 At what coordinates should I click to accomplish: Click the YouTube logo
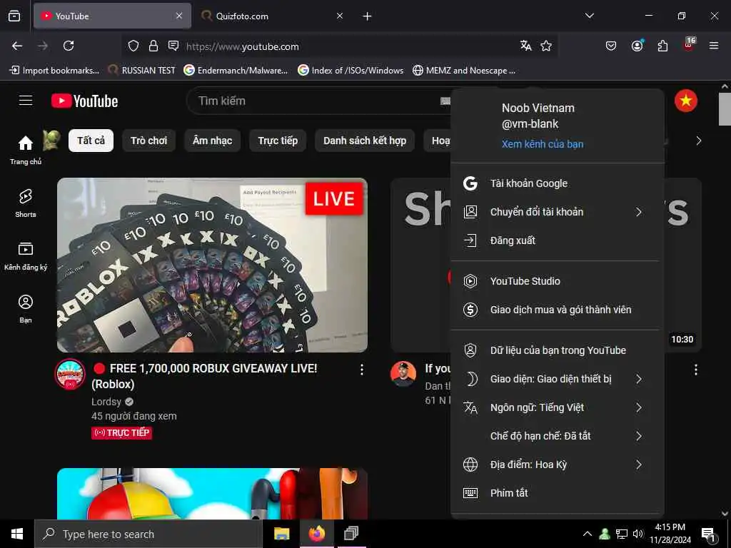[x=85, y=101]
